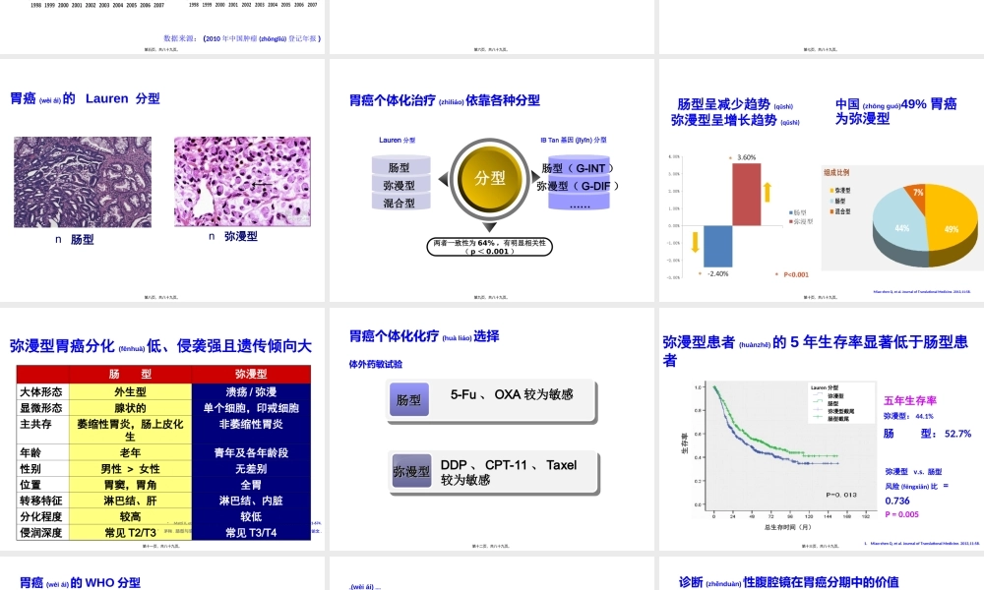Click the blue 肠型 bar in the chart

coord(717,246)
